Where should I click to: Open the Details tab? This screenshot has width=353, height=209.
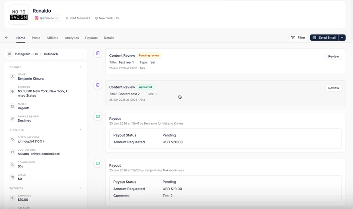point(109,38)
